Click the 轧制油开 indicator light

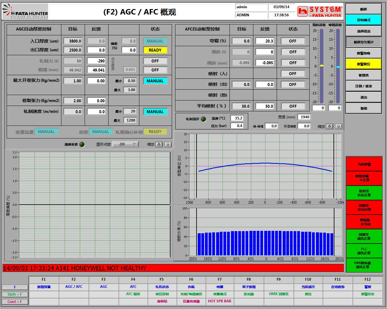pos(203,119)
